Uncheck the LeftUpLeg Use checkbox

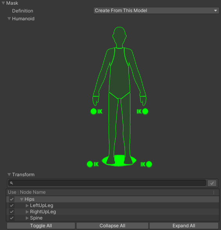point(12,205)
